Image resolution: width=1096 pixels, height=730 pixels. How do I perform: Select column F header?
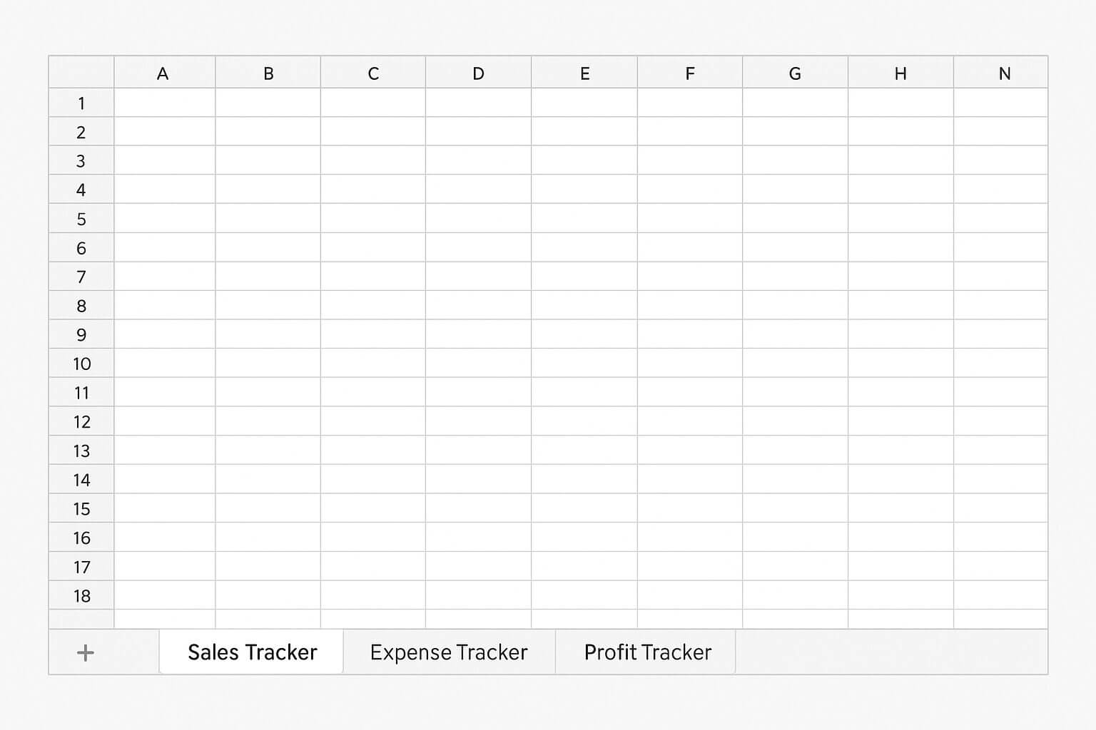click(x=689, y=72)
